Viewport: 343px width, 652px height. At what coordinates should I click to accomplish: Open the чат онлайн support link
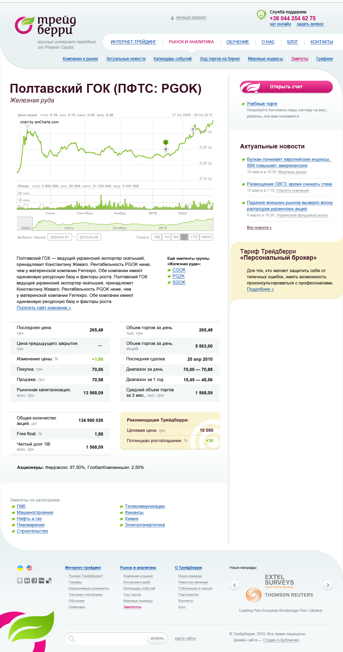(280, 24)
